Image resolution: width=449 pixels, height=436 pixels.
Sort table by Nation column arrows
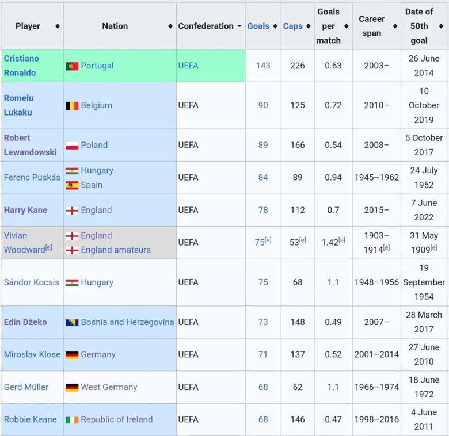(170, 26)
